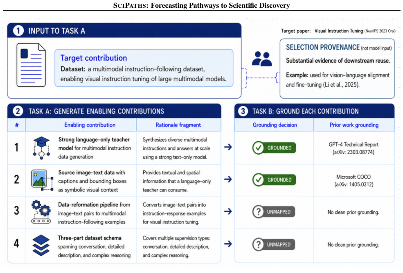This screenshot has width=403, height=273.
Task: Click the image with bounding box icon
Action: (x=42, y=180)
